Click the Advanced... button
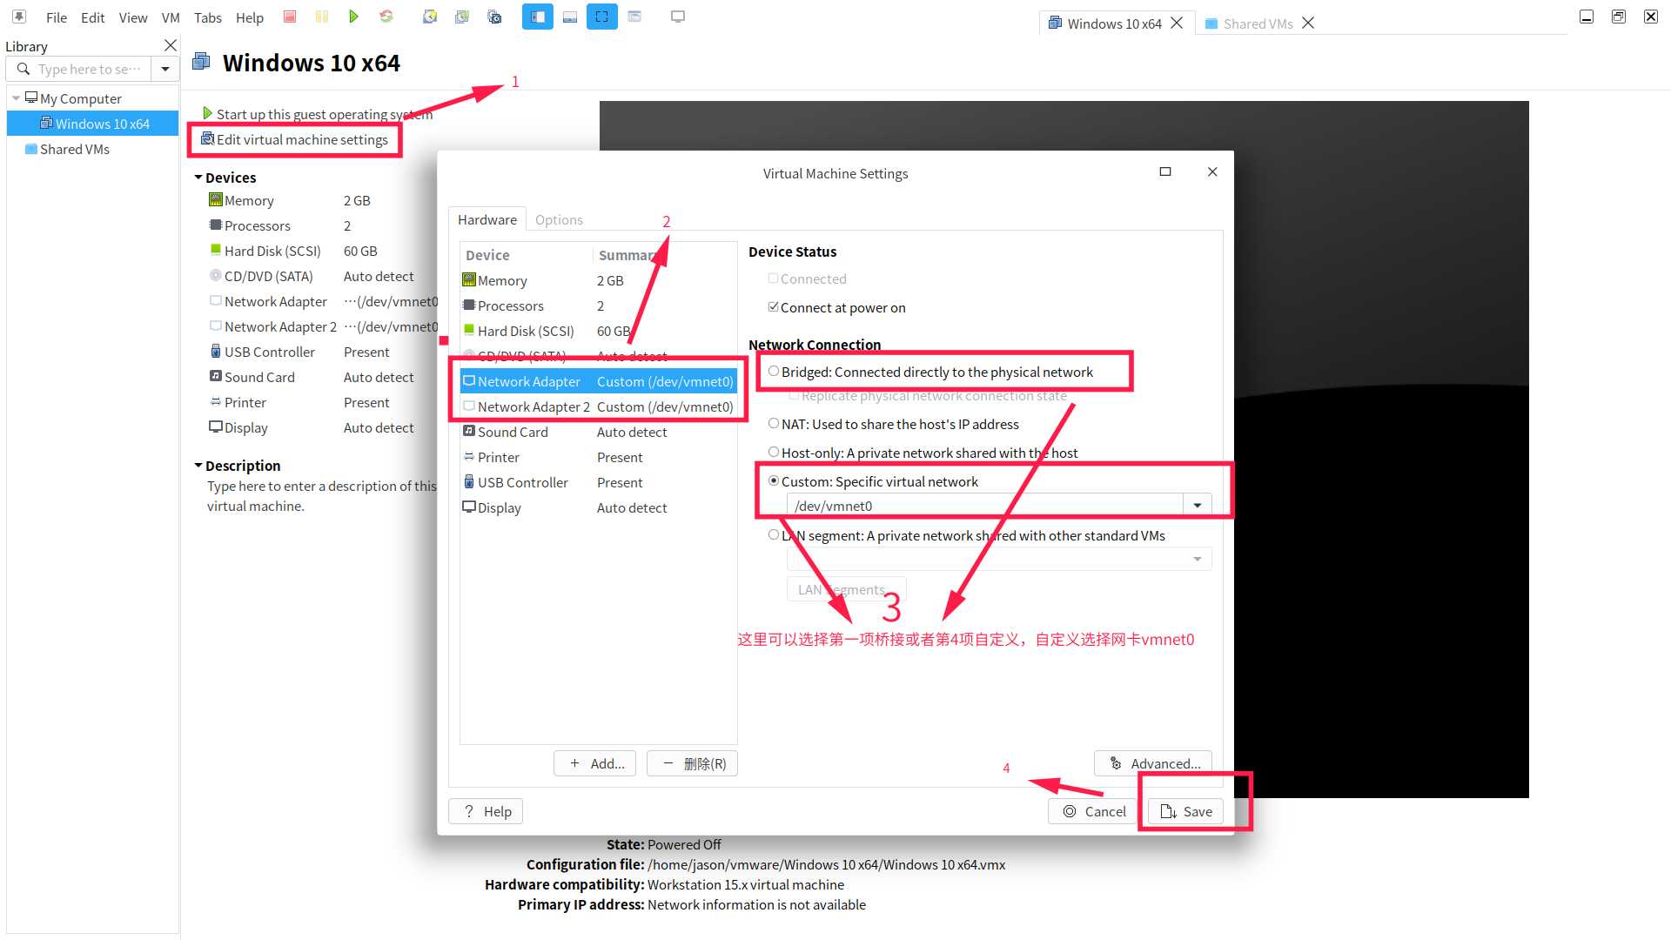Viewport: 1671px width, 940px height. 1153,763
